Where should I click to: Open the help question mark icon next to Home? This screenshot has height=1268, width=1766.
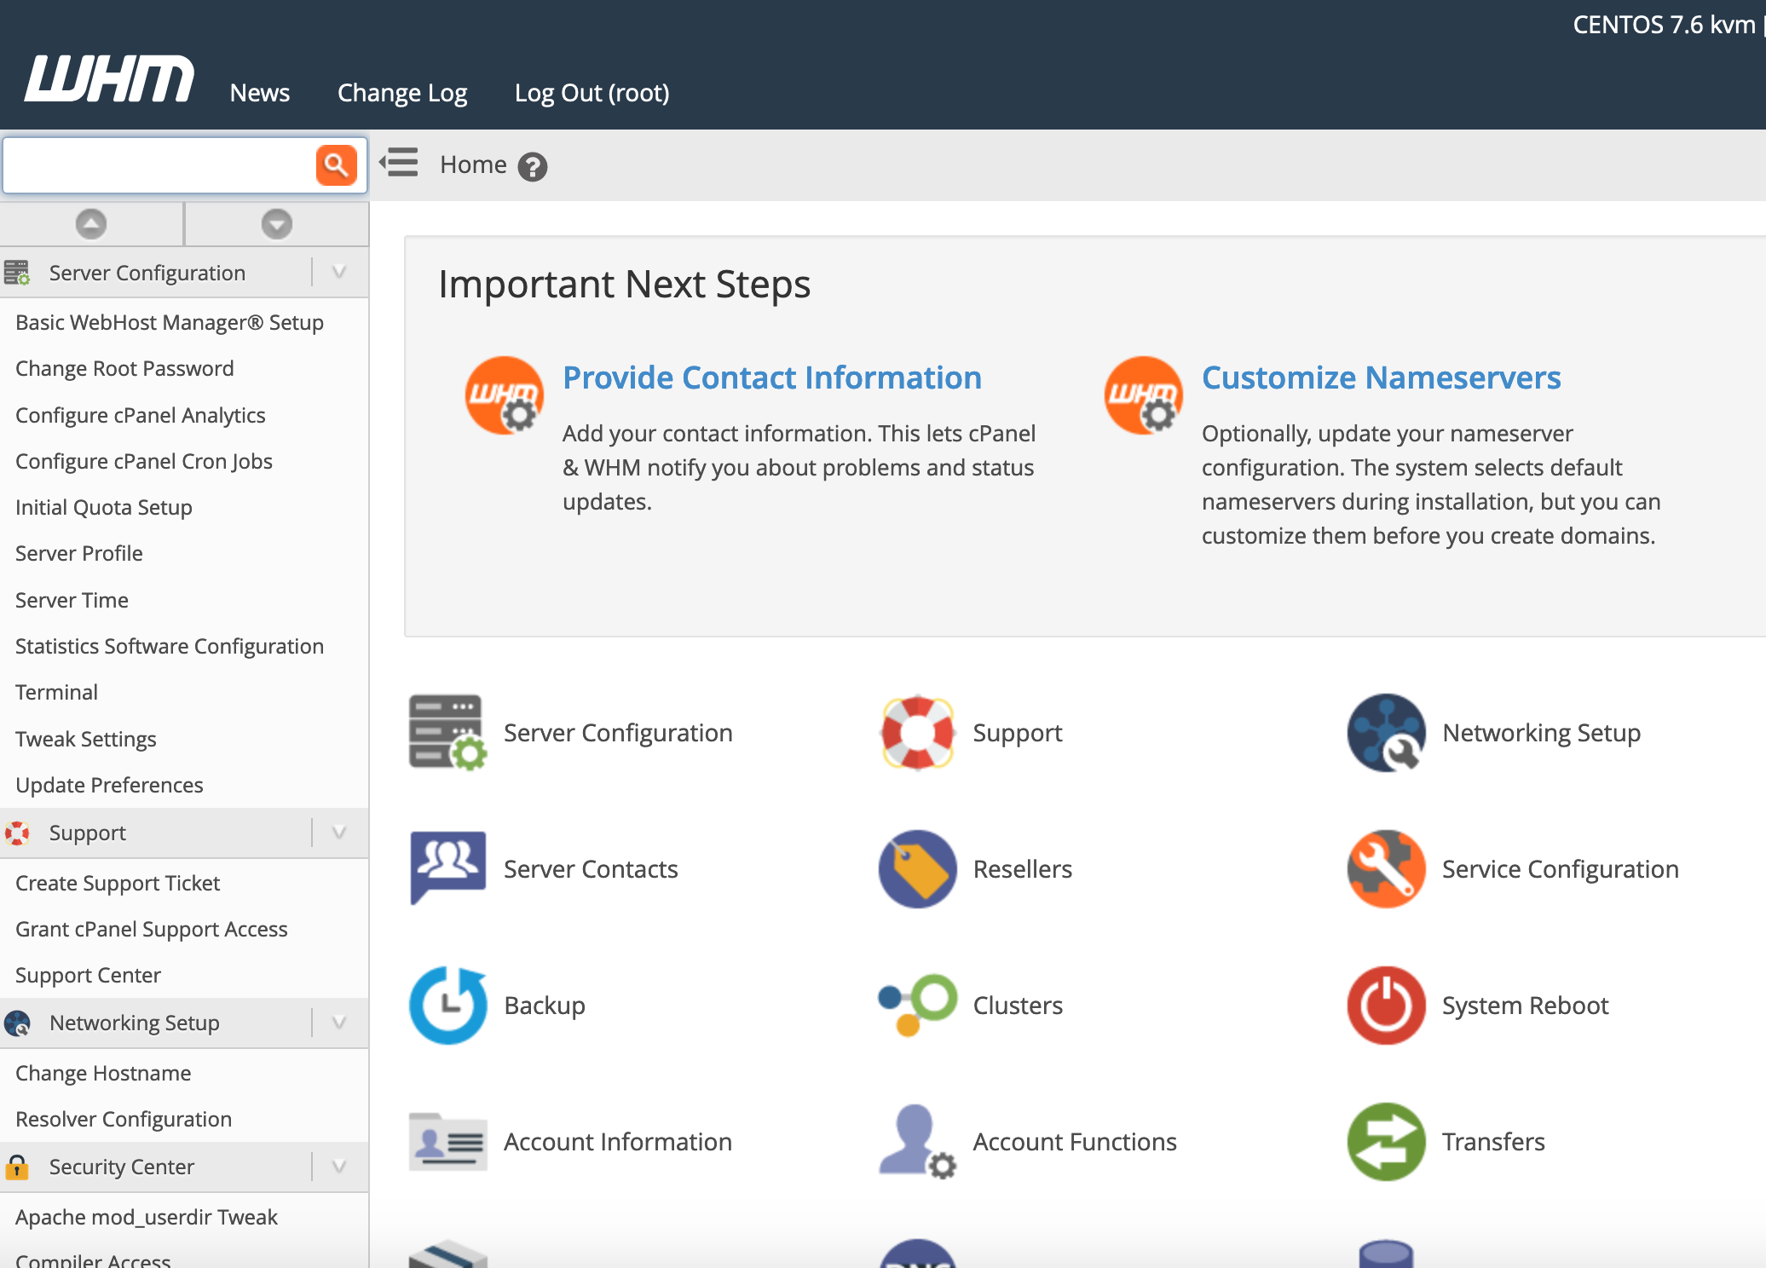(533, 166)
